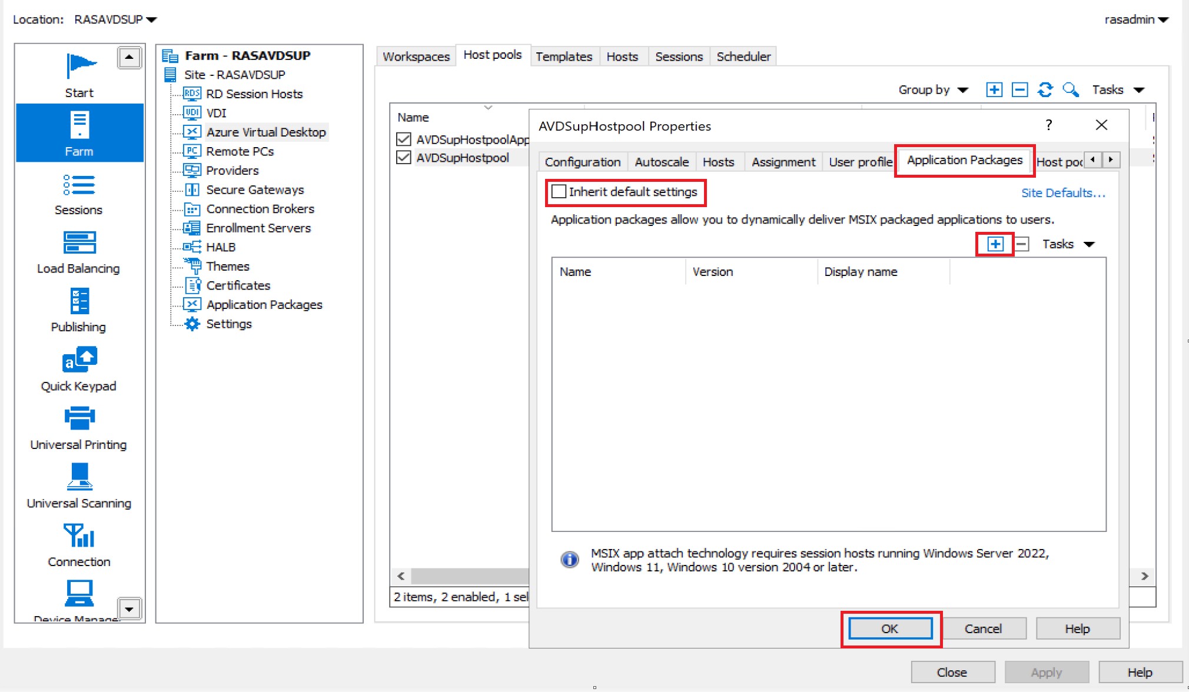
Task: Click the refresh icon in host pools toolbar
Action: pos(1045,90)
